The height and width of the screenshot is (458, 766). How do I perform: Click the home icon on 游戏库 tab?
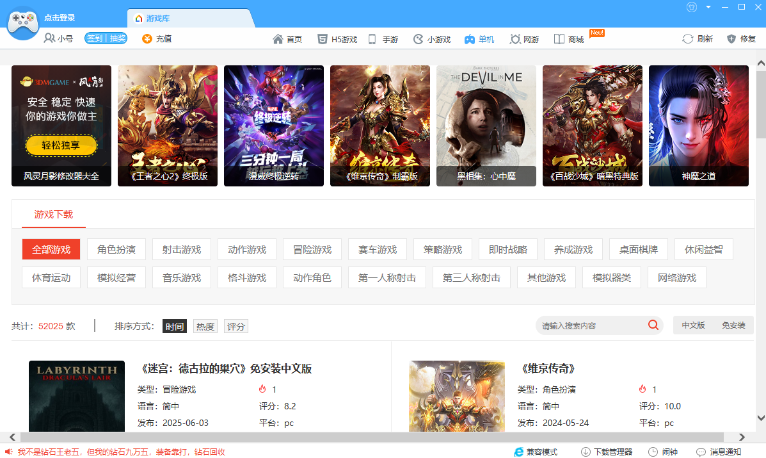(139, 18)
